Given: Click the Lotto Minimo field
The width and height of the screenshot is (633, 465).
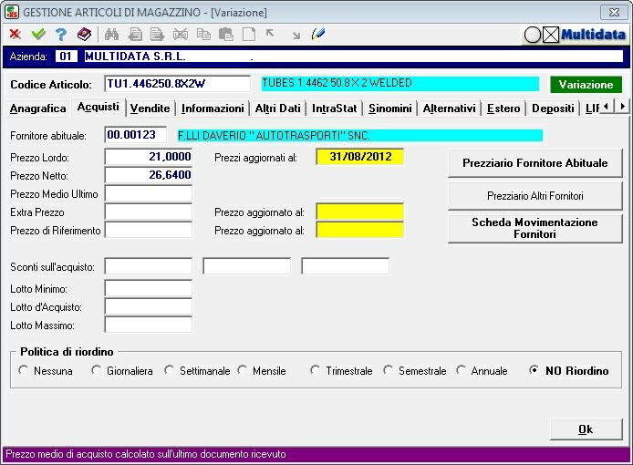Looking at the screenshot, I should (149, 288).
